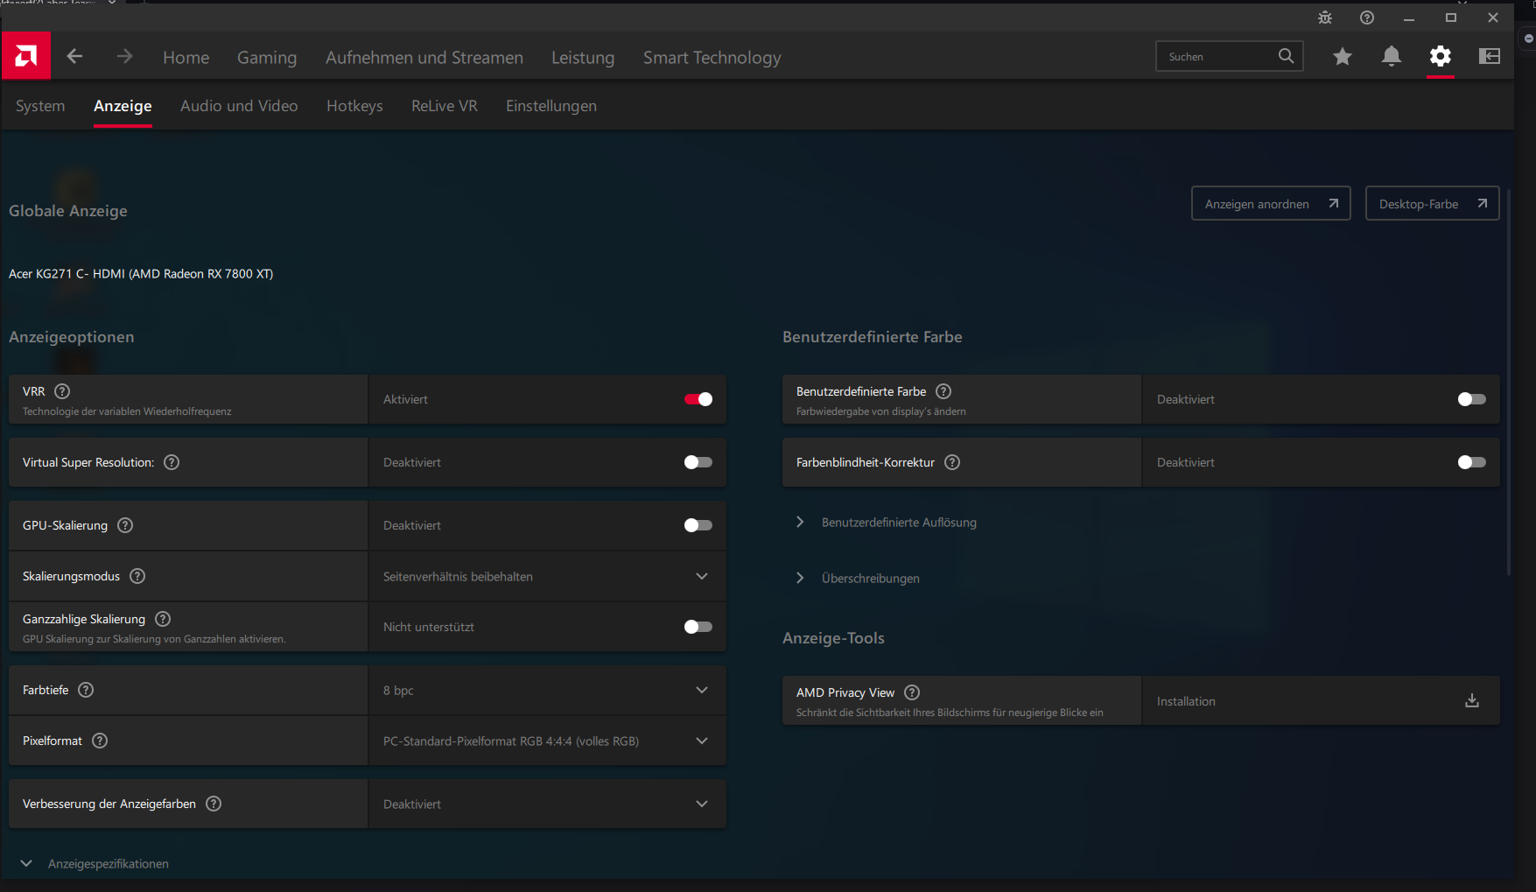The width and height of the screenshot is (1536, 892).
Task: Show help for Farbtiefe
Action: pyautogui.click(x=86, y=690)
